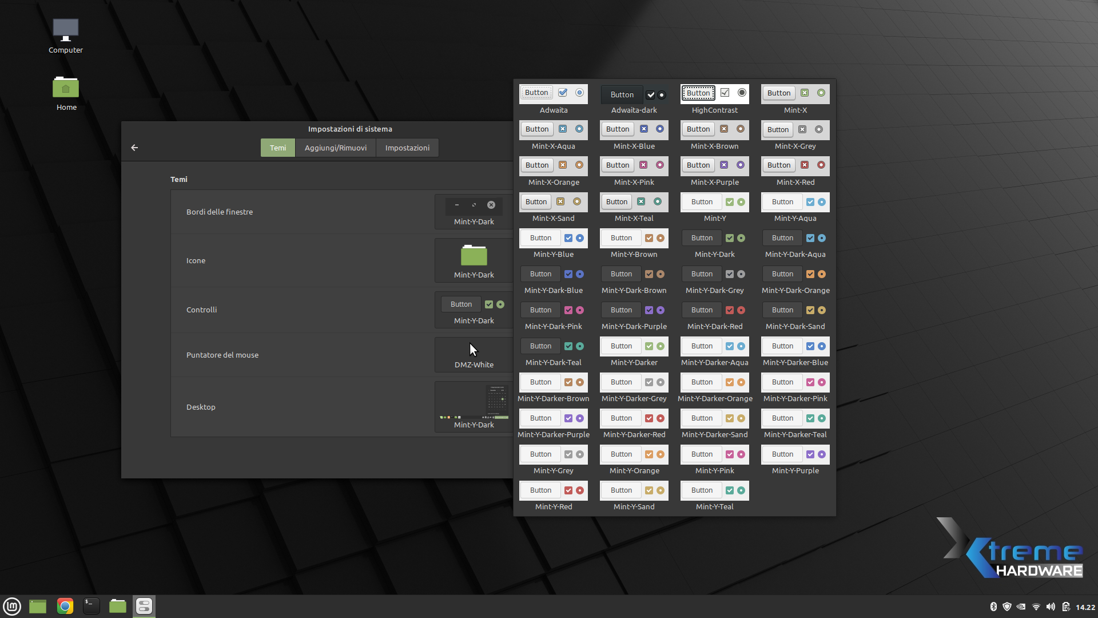Click the checkbox in Mint-Y-Red preview
The width and height of the screenshot is (1098, 618).
coord(568,490)
